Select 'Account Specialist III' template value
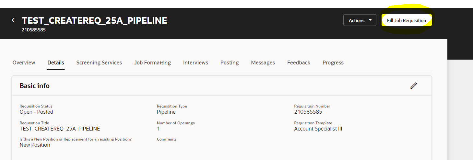The image size is (473, 160). click(318, 129)
